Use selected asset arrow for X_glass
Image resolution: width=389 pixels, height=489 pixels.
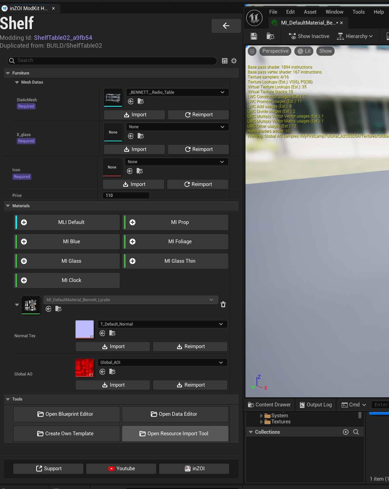(131, 136)
